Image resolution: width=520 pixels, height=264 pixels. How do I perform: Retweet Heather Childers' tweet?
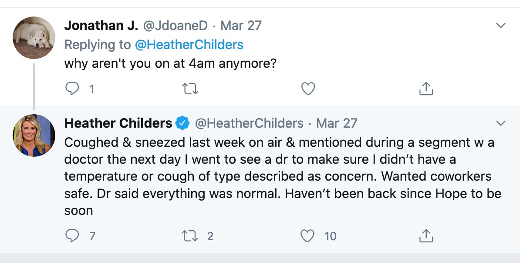[190, 236]
